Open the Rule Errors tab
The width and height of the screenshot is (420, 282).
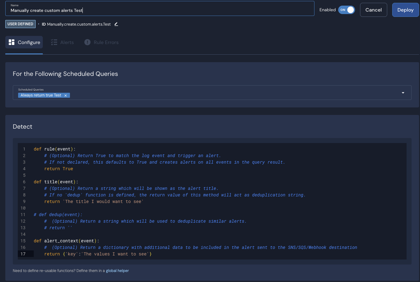point(101,42)
